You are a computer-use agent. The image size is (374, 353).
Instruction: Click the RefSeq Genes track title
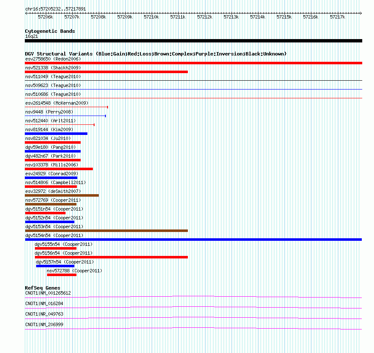(42, 287)
